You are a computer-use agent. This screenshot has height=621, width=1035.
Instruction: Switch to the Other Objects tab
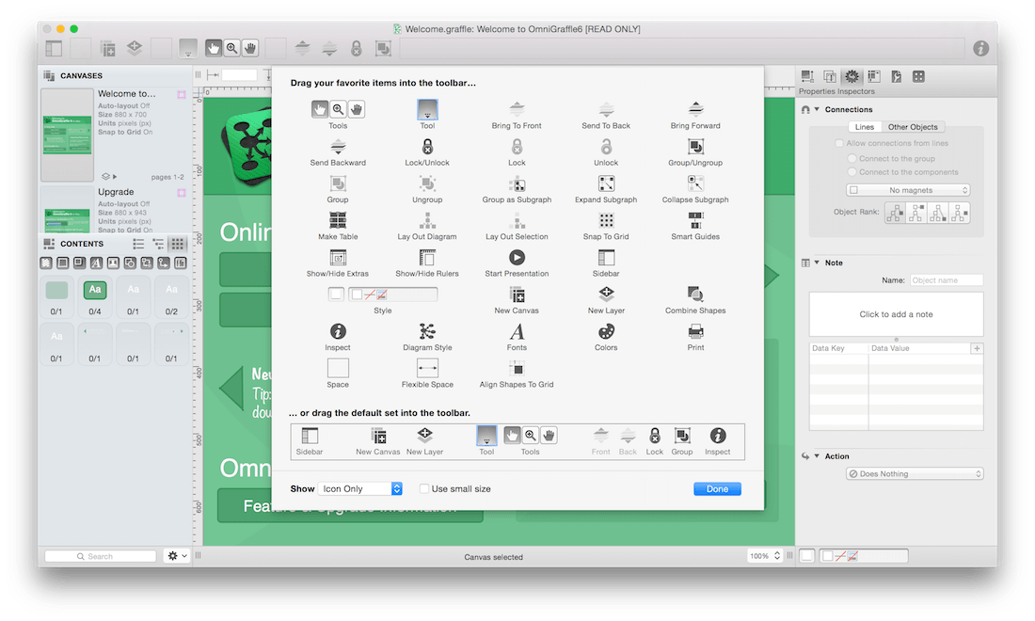913,127
